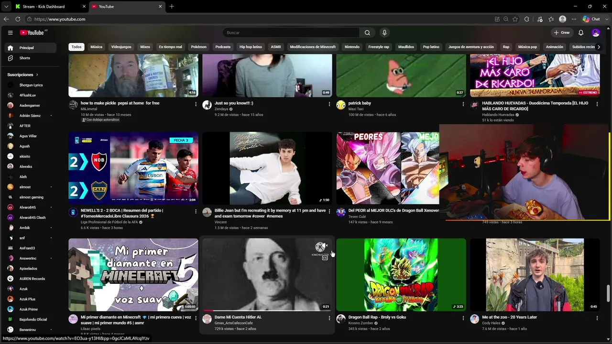Screen dimensions: 612x344
Task: Open the Hablando Huevadas channel avatar
Action: (475, 105)
